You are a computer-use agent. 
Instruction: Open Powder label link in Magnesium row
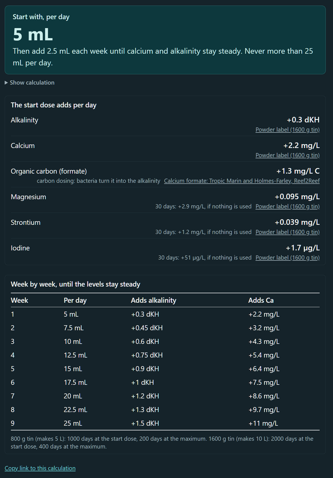tap(287, 206)
